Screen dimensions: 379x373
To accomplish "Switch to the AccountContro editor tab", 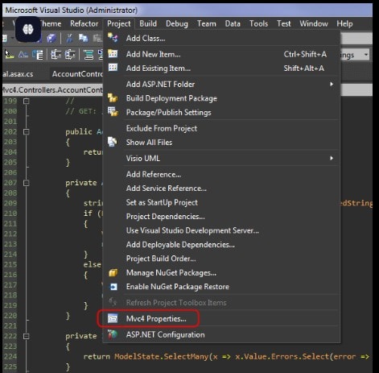I will click(x=77, y=74).
